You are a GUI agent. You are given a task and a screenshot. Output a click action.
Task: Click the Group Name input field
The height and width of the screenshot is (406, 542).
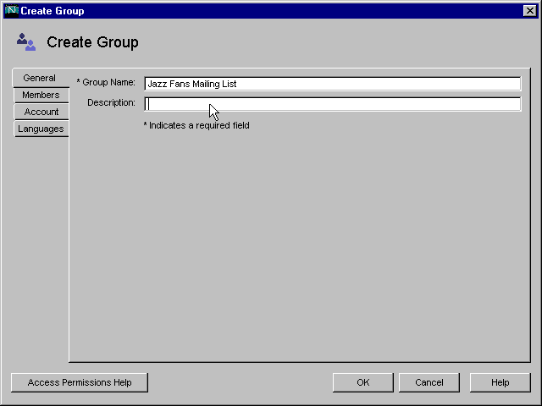point(333,84)
